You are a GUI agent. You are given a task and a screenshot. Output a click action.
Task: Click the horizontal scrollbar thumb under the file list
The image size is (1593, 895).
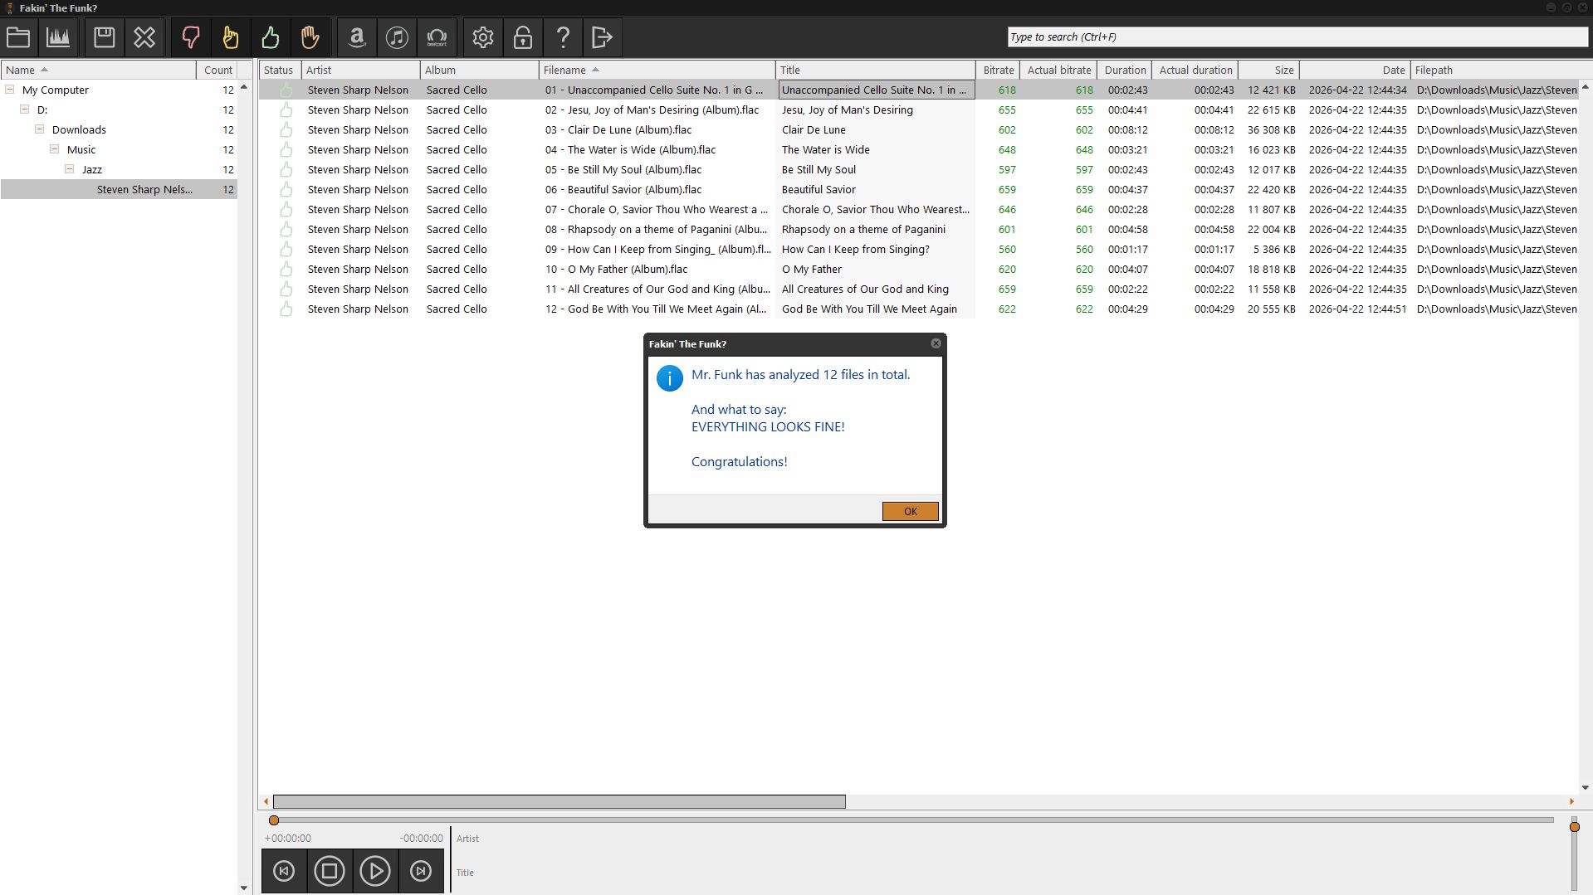coord(560,801)
